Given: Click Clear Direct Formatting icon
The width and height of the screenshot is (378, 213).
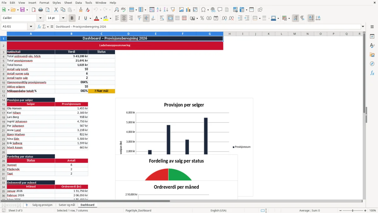Looking at the screenshot, I should (x=88, y=10).
